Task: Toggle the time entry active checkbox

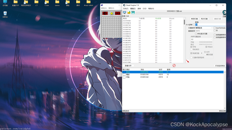Action: [124, 72]
